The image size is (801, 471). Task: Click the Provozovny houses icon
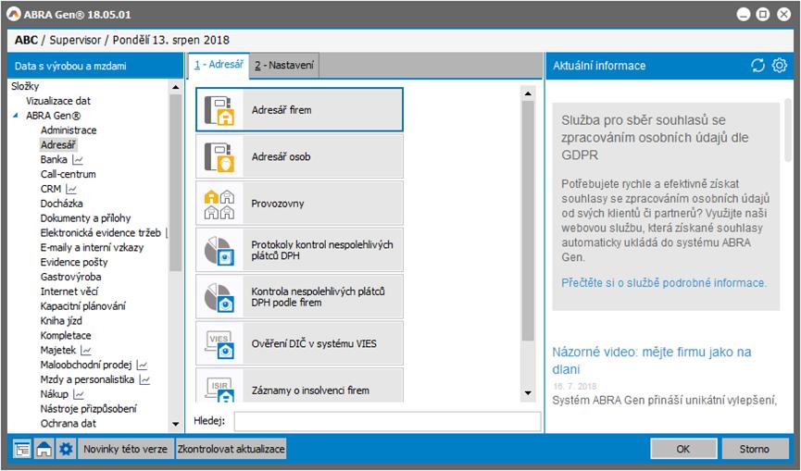point(219,204)
